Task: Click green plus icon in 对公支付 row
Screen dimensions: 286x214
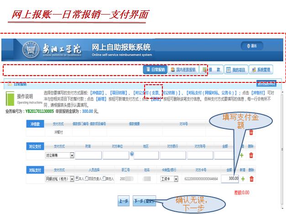Action: (242, 155)
